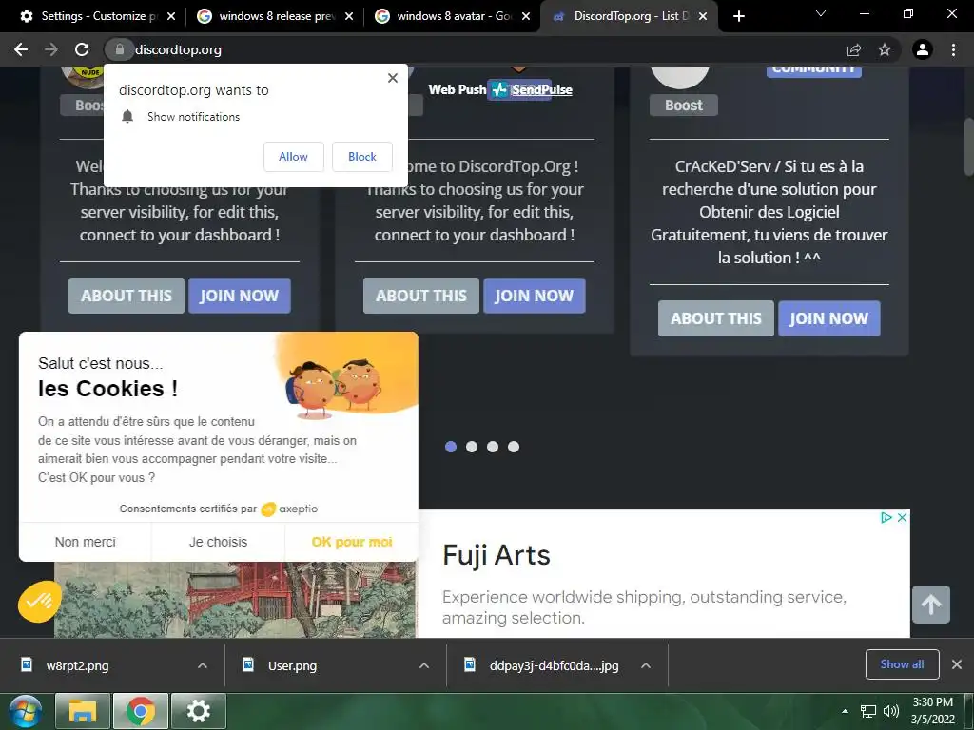Select the third carousel dot
Viewport: 974px width, 730px height.
(x=493, y=447)
